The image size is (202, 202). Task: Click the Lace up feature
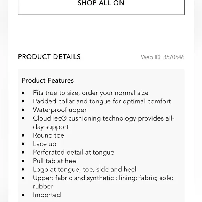click(x=45, y=144)
